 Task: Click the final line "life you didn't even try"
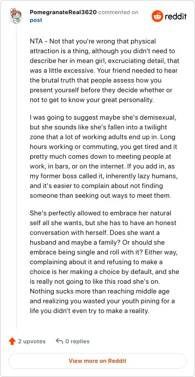pyautogui.click(x=89, y=311)
